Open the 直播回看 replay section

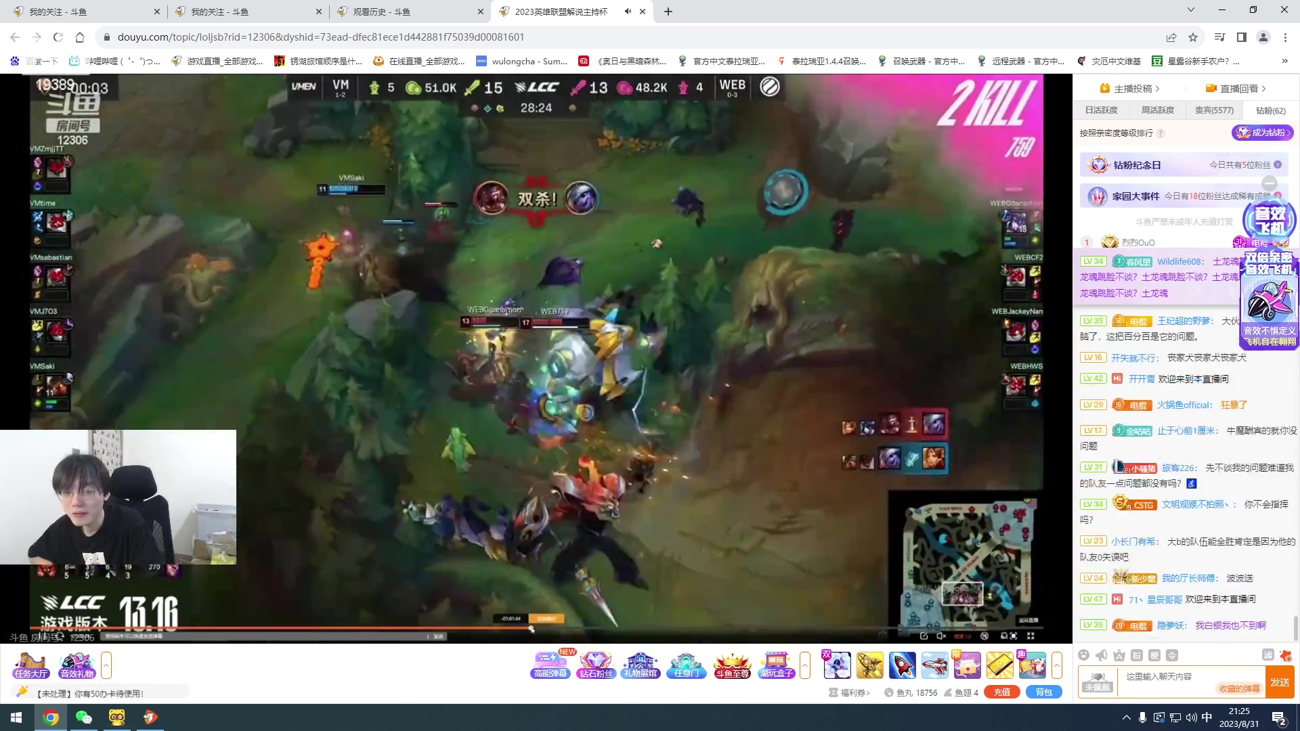1236,89
